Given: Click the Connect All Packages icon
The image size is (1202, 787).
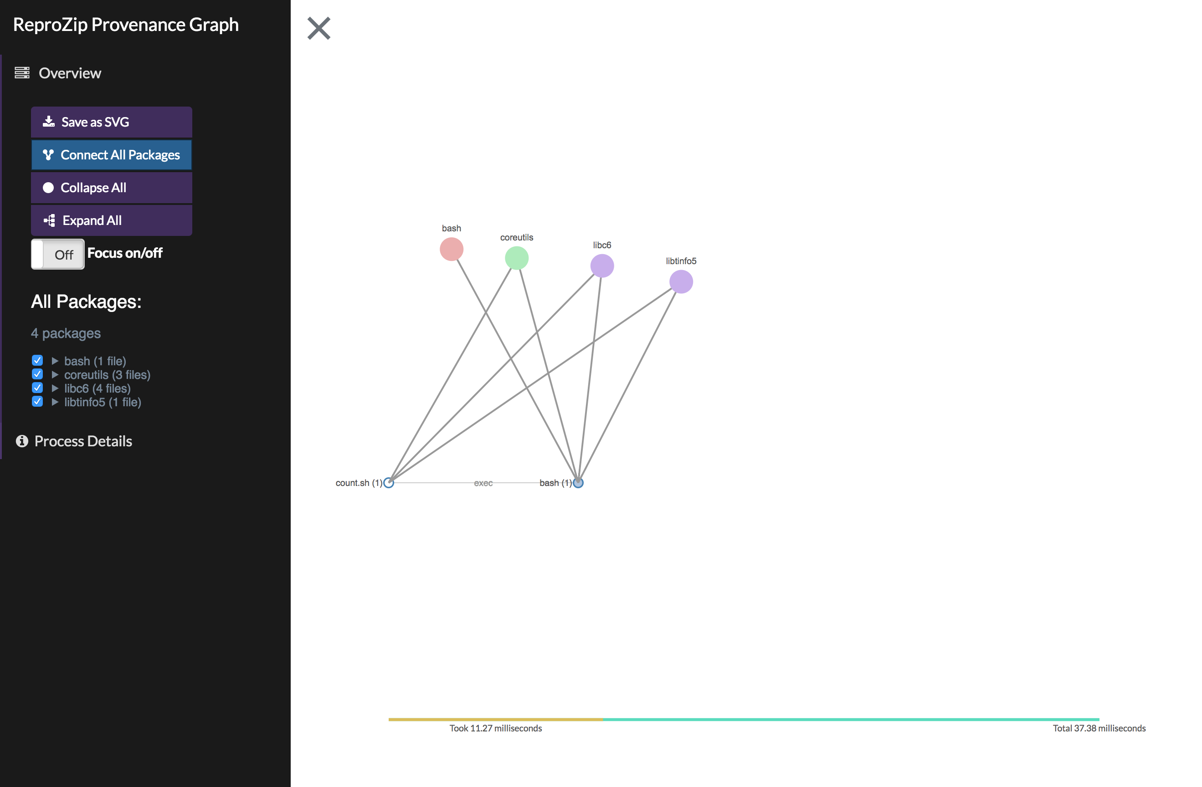Looking at the screenshot, I should pyautogui.click(x=46, y=154).
